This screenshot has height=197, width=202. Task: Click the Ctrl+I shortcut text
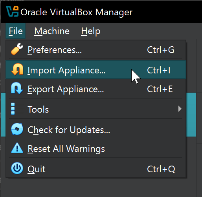tap(159, 70)
